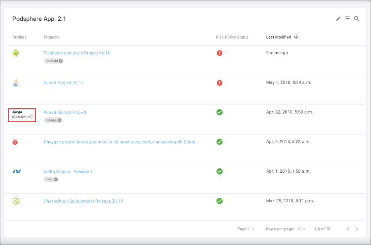Click the search magnifier icon

tap(357, 18)
